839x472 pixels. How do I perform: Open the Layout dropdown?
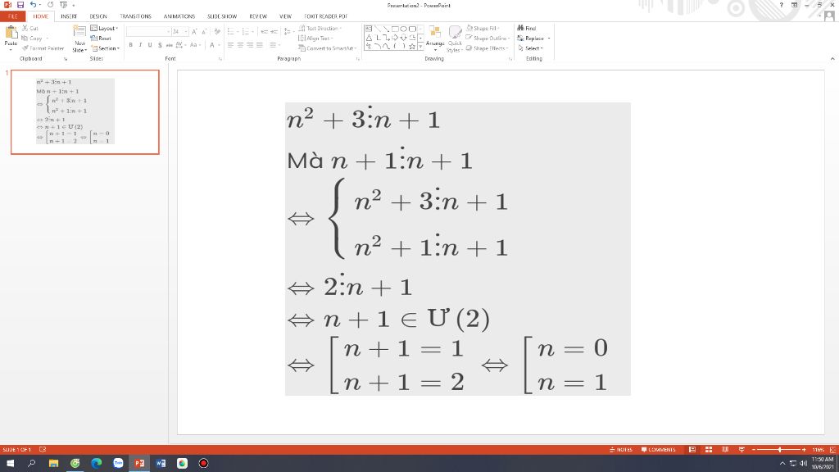104,28
